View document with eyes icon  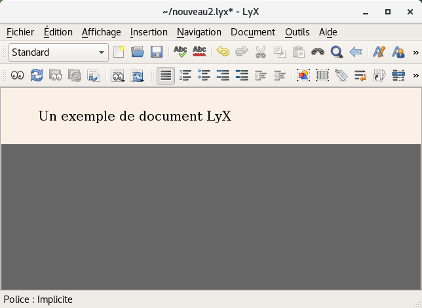coord(18,75)
